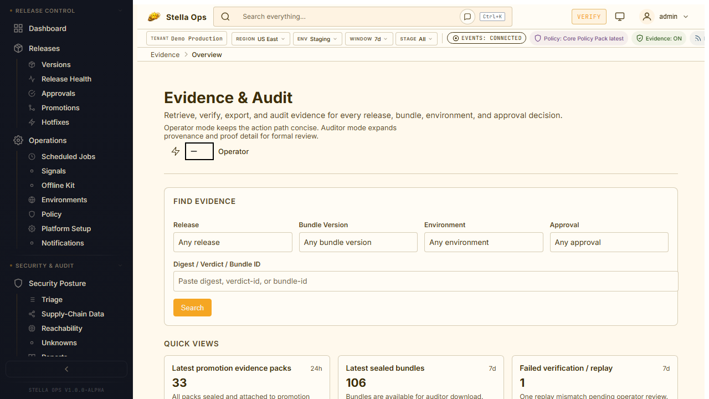Viewport: 709px width, 399px height.
Task: Toggle the Events: Connected indicator
Action: 486,38
